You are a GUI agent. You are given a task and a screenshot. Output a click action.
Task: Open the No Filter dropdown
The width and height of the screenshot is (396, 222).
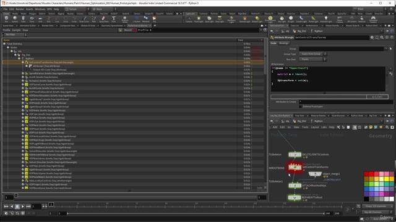coord(15,35)
